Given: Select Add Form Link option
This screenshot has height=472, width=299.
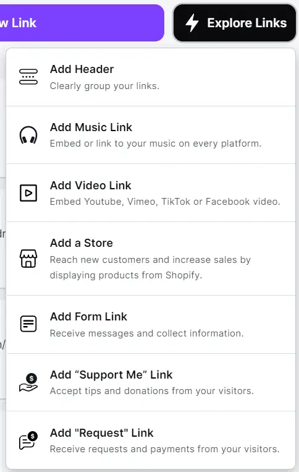Looking at the screenshot, I should pyautogui.click(x=151, y=325).
